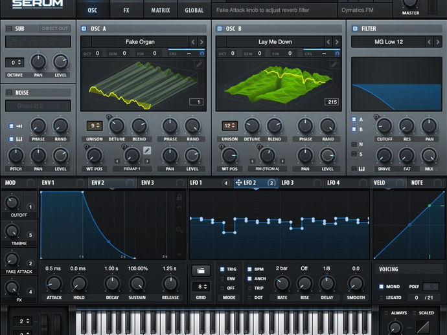Click the Remap edit pencil icon
The height and width of the screenshot is (335, 447).
click(147, 150)
